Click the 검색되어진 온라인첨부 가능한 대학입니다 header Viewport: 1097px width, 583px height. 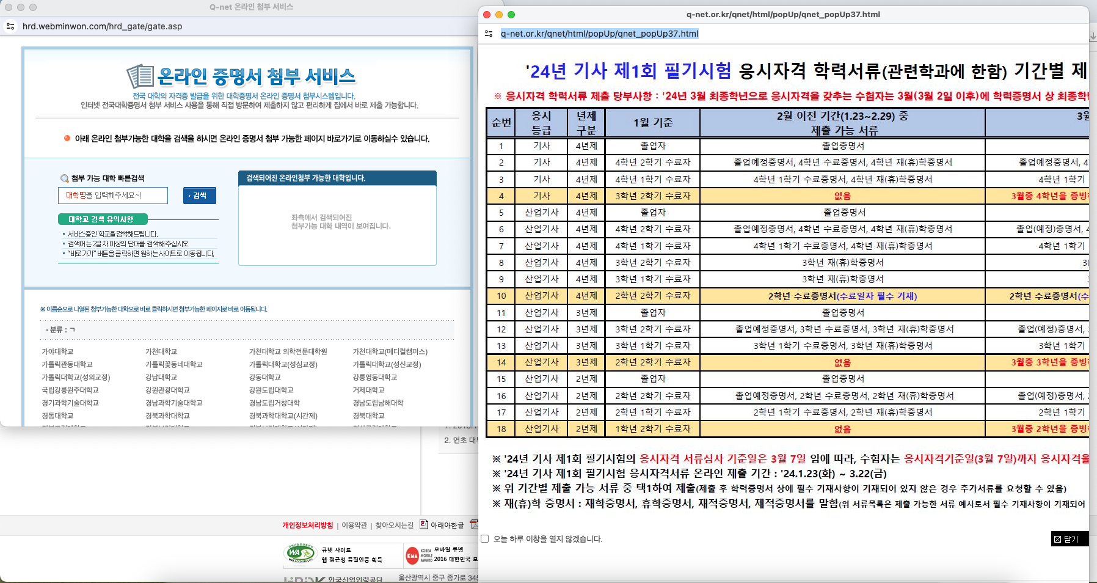337,178
